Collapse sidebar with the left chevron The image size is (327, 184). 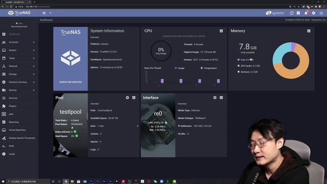51,13
